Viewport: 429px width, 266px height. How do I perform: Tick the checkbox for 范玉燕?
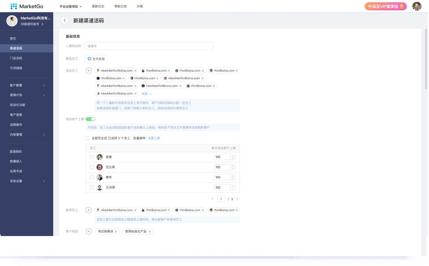92,167
